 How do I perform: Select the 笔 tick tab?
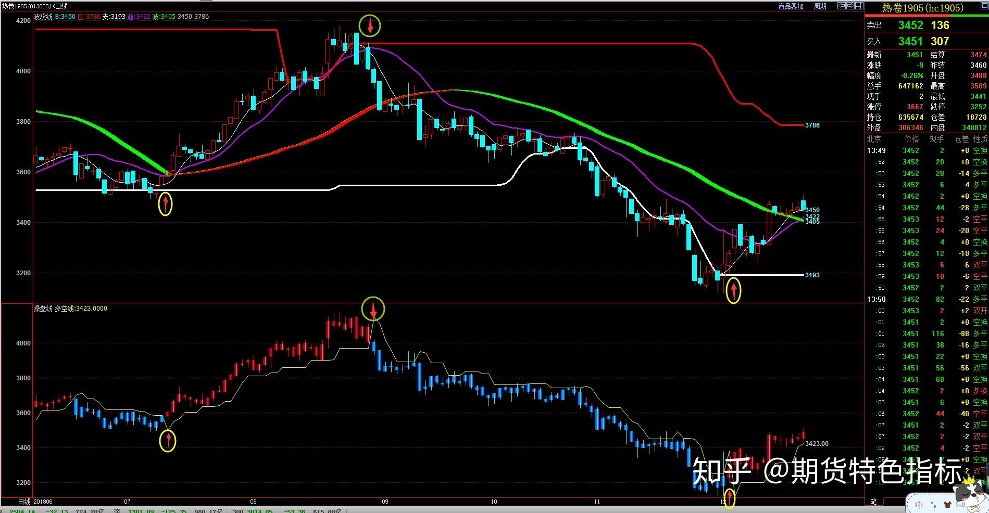tap(873, 502)
